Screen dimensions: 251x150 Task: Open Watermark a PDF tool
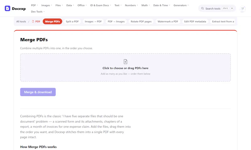168,21
